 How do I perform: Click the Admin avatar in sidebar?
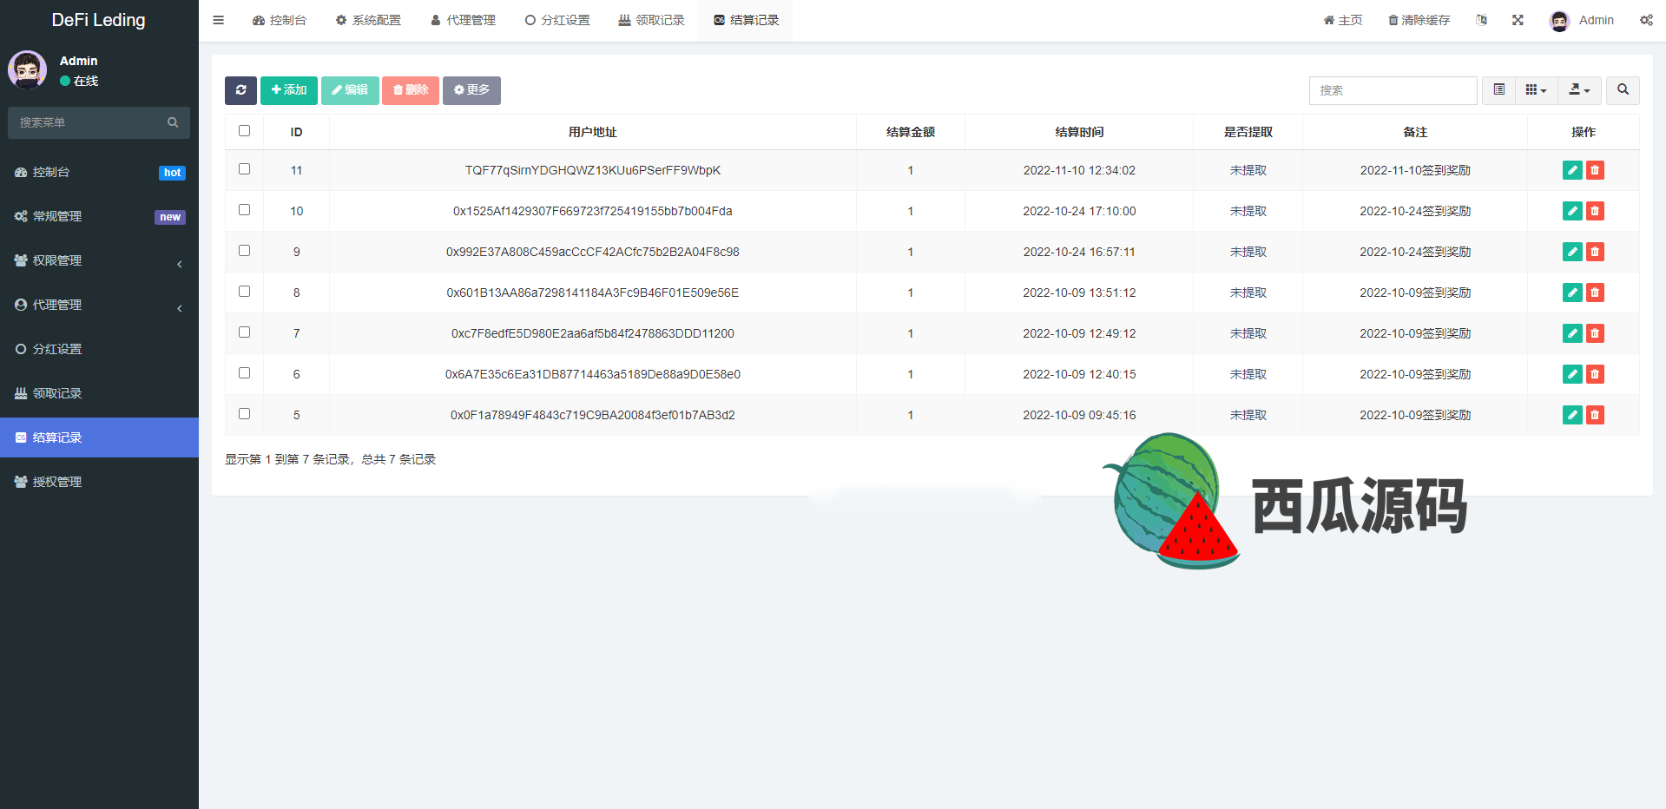click(x=28, y=69)
